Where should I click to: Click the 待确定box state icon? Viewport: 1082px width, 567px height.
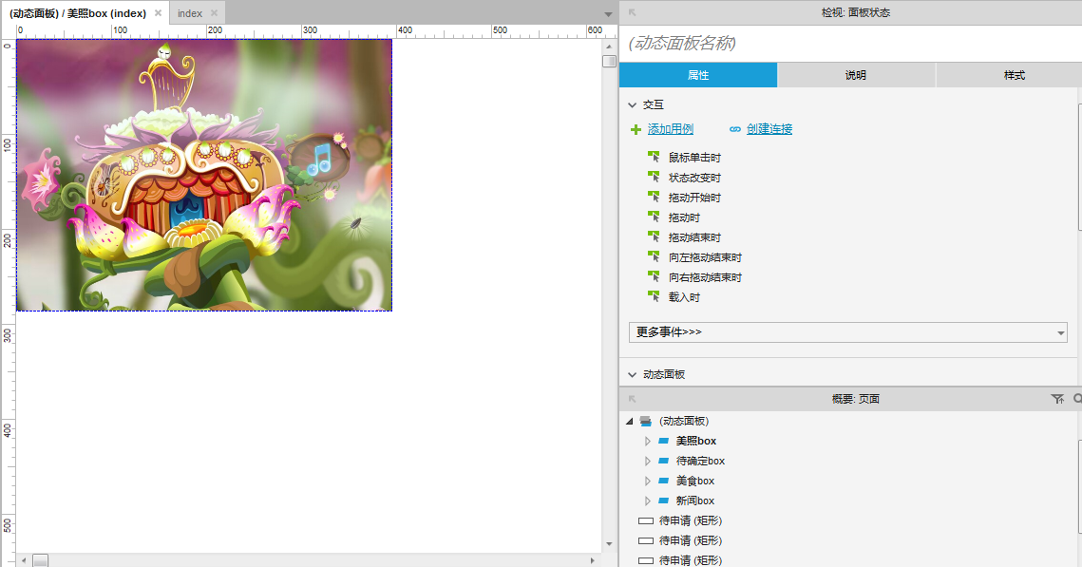(x=663, y=461)
